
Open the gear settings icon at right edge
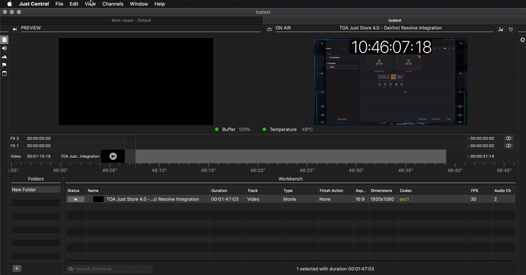pos(522,39)
